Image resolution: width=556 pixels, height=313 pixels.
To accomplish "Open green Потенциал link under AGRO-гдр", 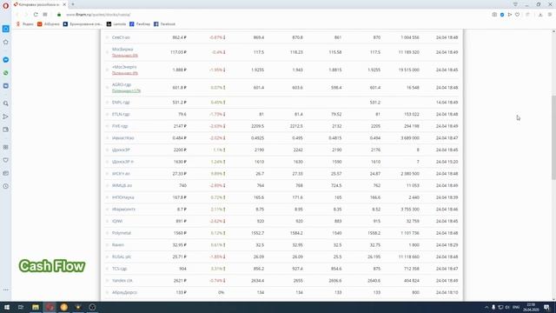I will point(127,90).
